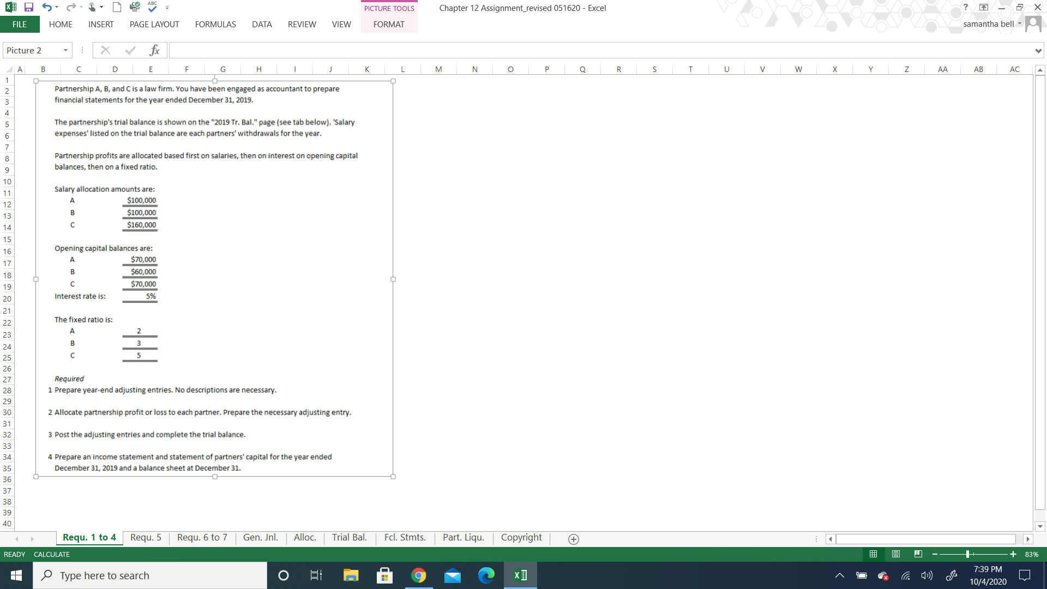Undo the last action
This screenshot has width=1047, height=589.
47,7
